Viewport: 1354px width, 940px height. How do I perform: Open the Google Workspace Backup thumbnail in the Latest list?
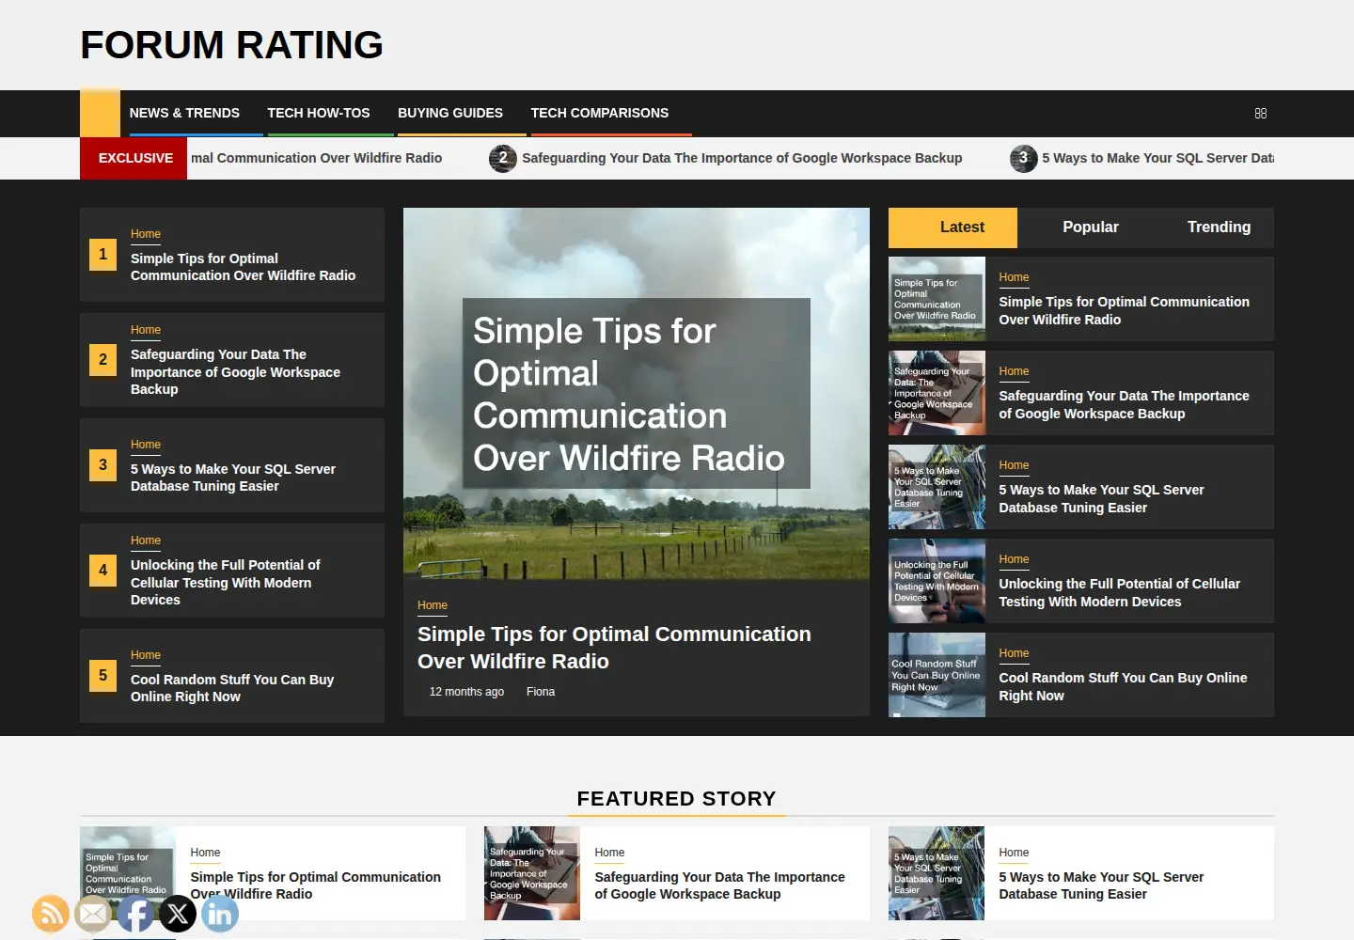pos(937,393)
